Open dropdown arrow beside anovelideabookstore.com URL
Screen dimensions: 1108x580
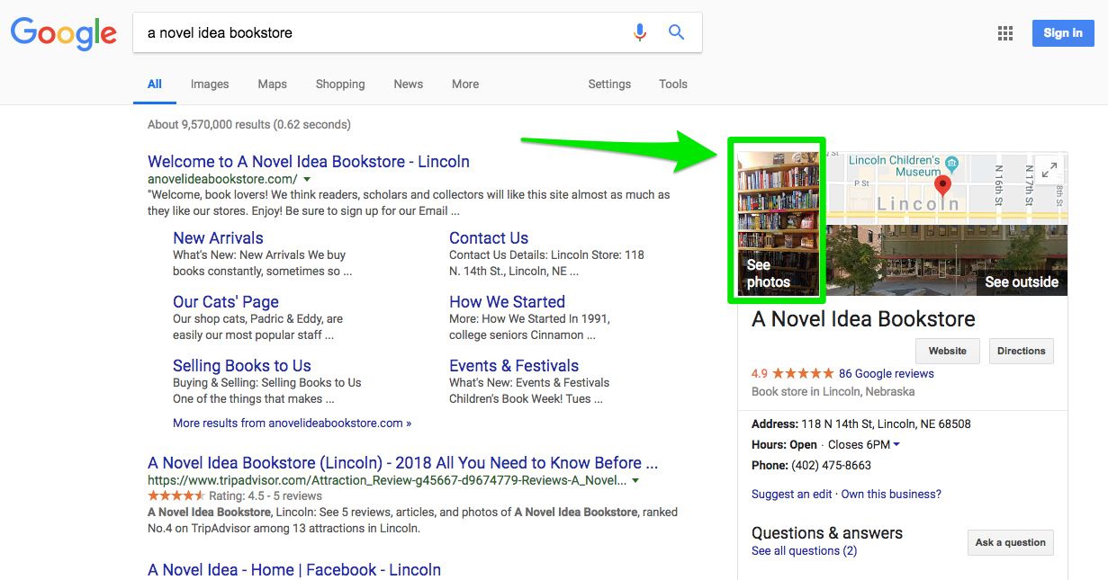(307, 180)
